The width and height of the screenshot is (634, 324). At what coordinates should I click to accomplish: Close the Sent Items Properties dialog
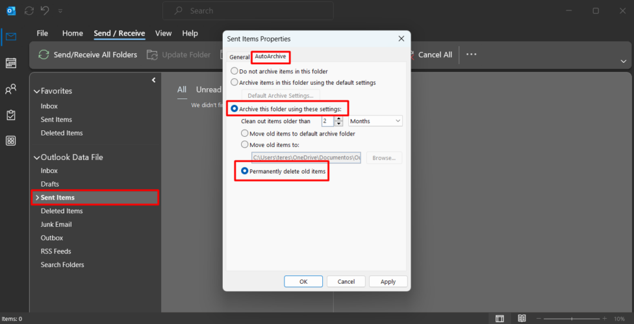tap(401, 39)
